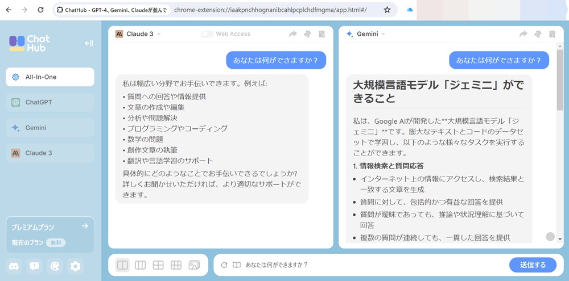The width and height of the screenshot is (569, 281).
Task: Click the ChatHub logo
Action: 30,44
